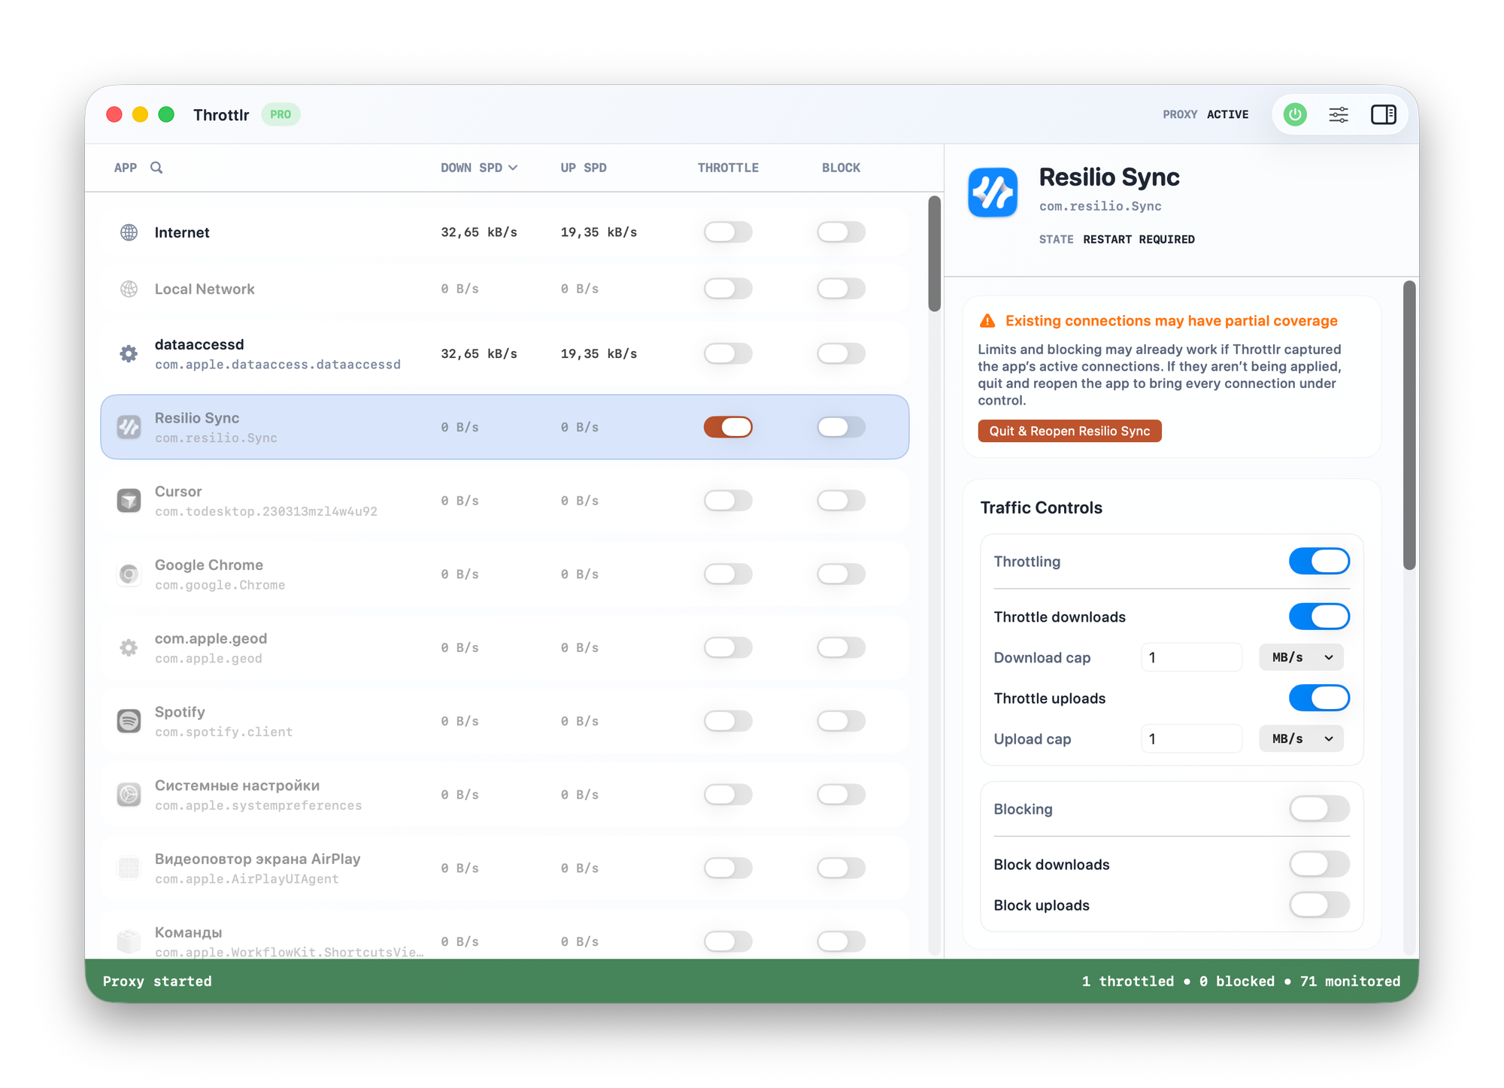Disable the Throttling switch in Traffic Controls

pyautogui.click(x=1319, y=562)
